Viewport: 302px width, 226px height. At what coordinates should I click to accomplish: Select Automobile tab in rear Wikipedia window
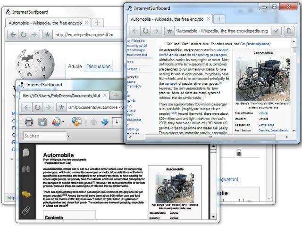click(45, 23)
